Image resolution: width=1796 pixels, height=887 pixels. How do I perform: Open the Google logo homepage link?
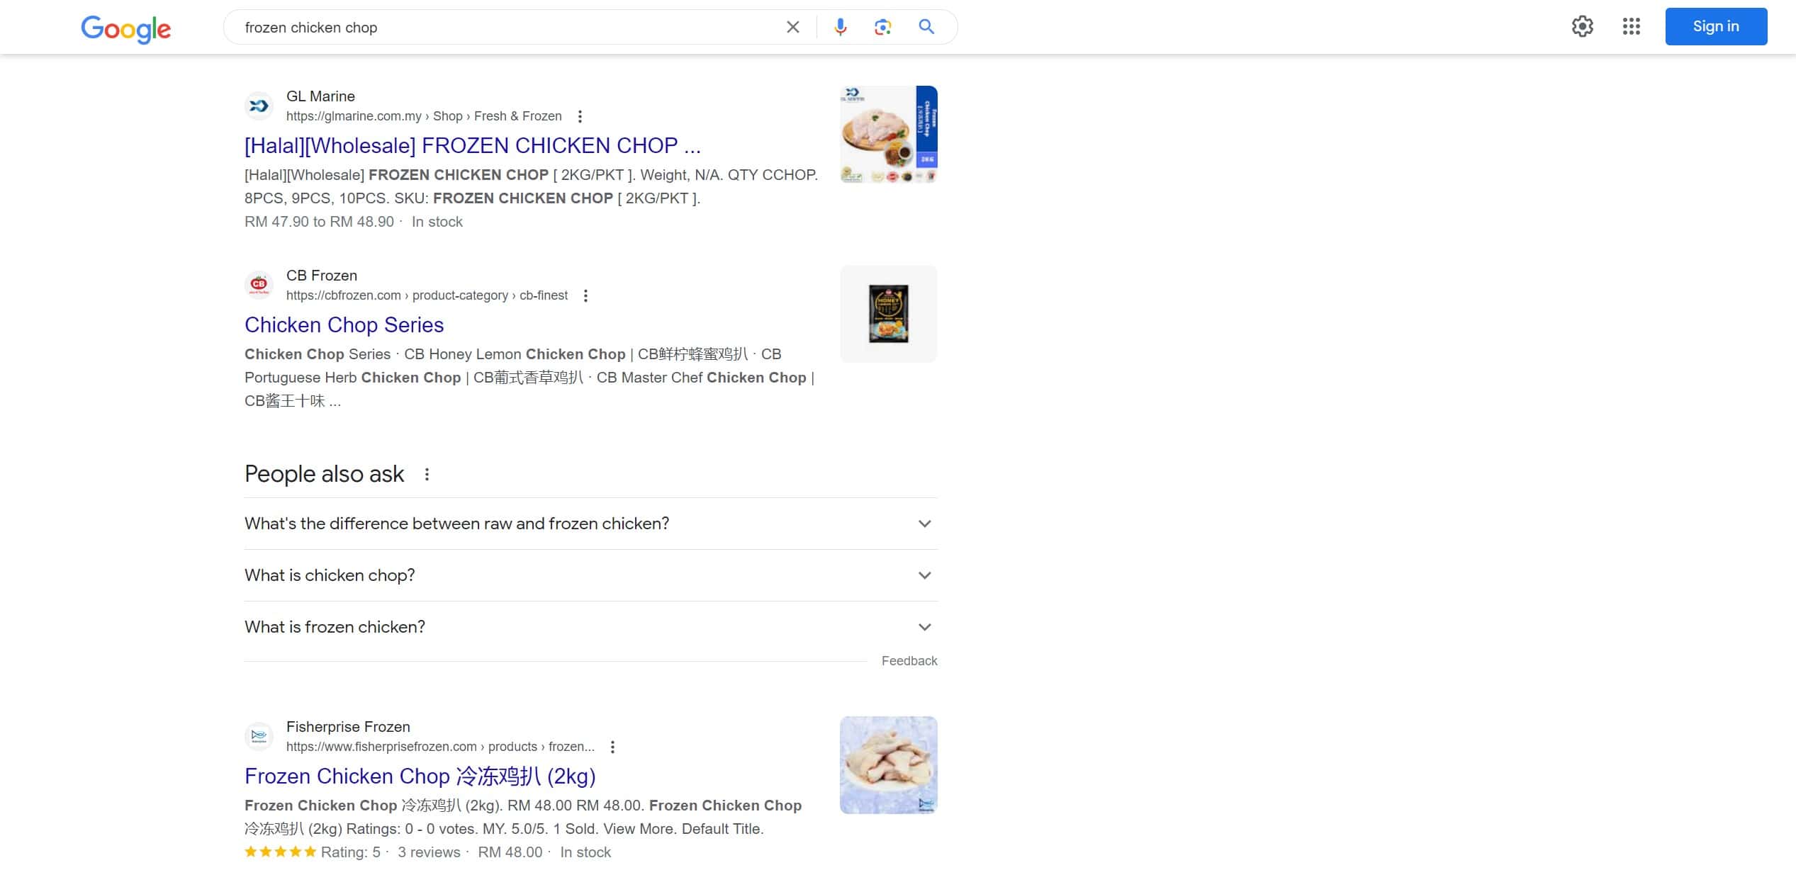[126, 28]
